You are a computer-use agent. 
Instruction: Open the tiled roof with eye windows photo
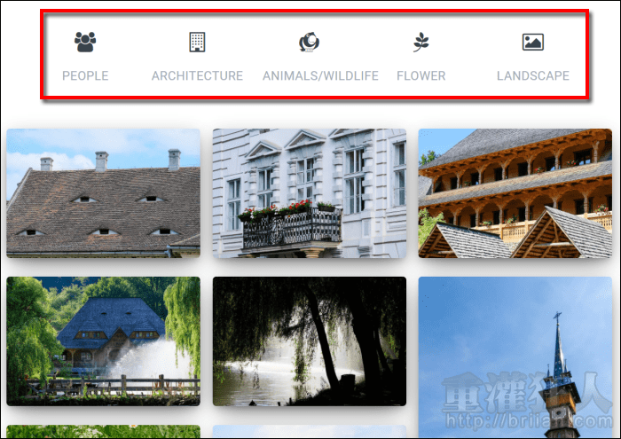tap(104, 193)
